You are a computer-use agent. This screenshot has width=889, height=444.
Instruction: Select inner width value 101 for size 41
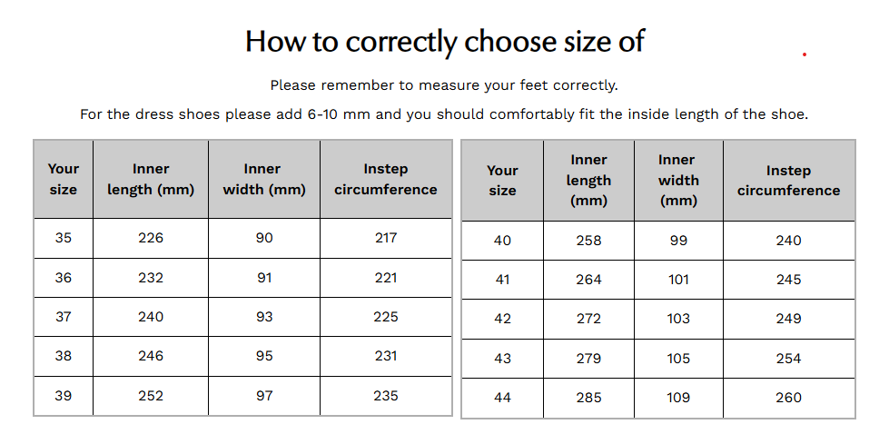678,280
